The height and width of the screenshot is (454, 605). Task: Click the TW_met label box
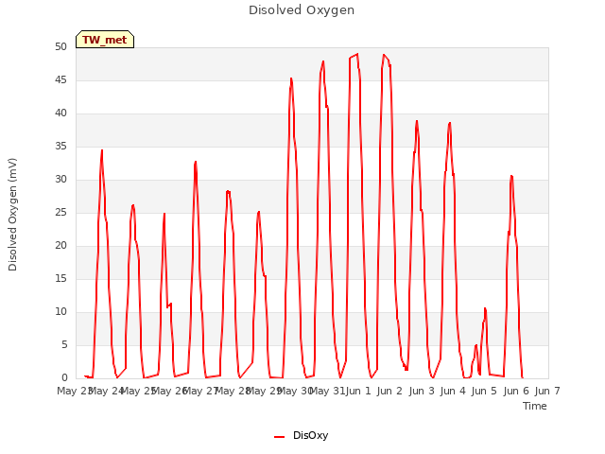click(x=105, y=40)
